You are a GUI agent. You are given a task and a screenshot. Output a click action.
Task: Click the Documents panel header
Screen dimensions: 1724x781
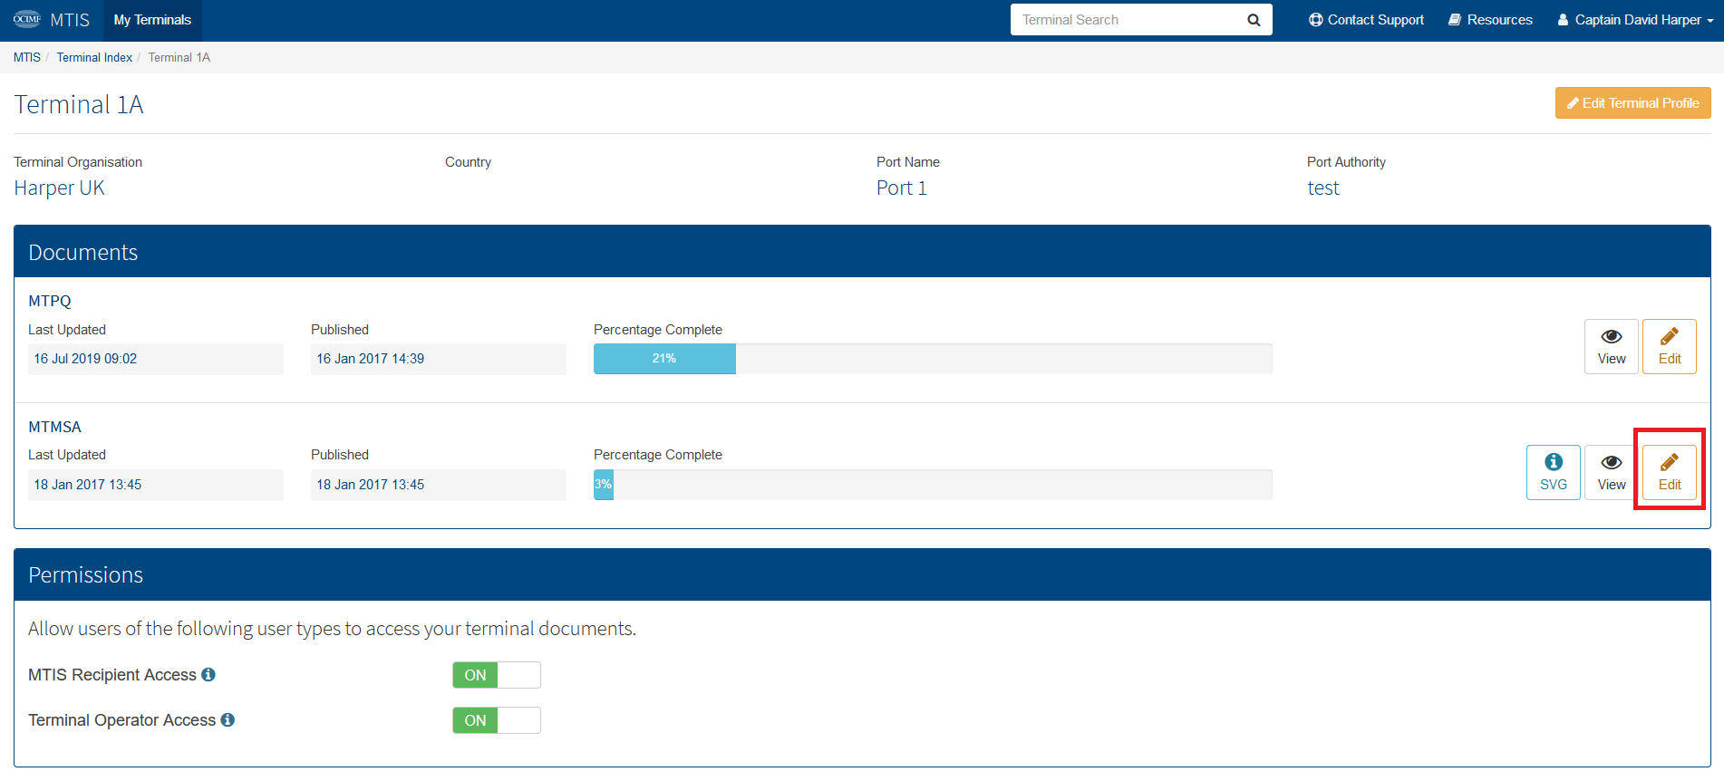tap(862, 251)
